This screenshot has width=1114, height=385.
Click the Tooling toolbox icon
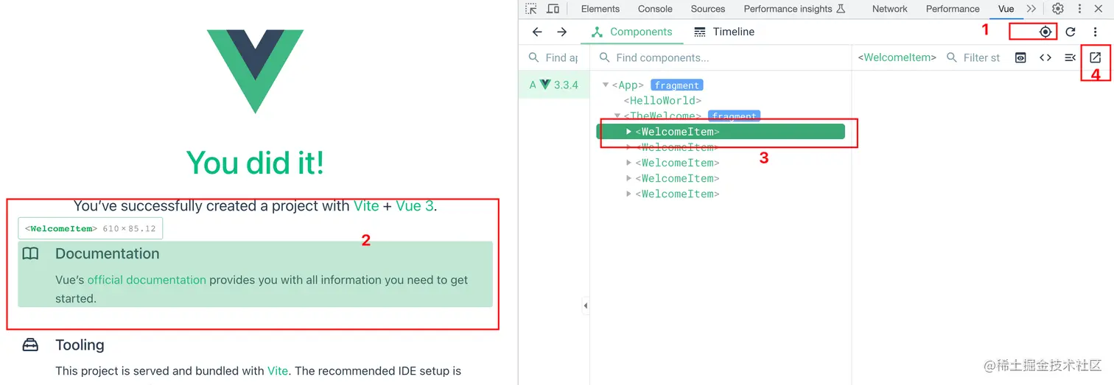pos(30,345)
